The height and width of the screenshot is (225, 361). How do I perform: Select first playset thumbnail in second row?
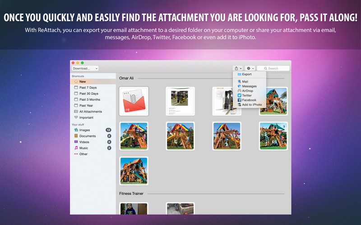point(134,136)
